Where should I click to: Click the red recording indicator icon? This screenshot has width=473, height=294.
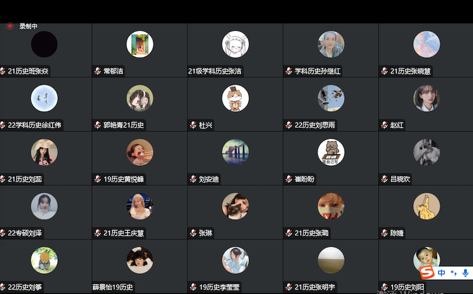[x=10, y=26]
